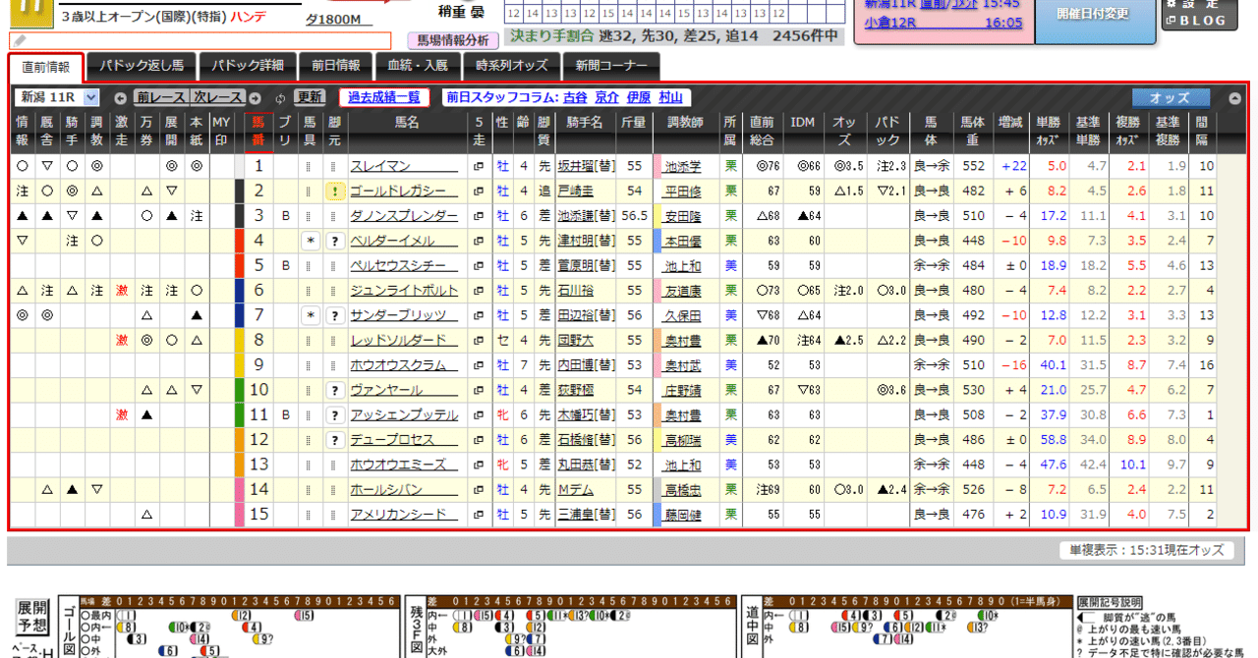Viewport: 1258px width, 658px height.
Task: Click the circular refresh icon beside 更新
Action: (x=280, y=97)
